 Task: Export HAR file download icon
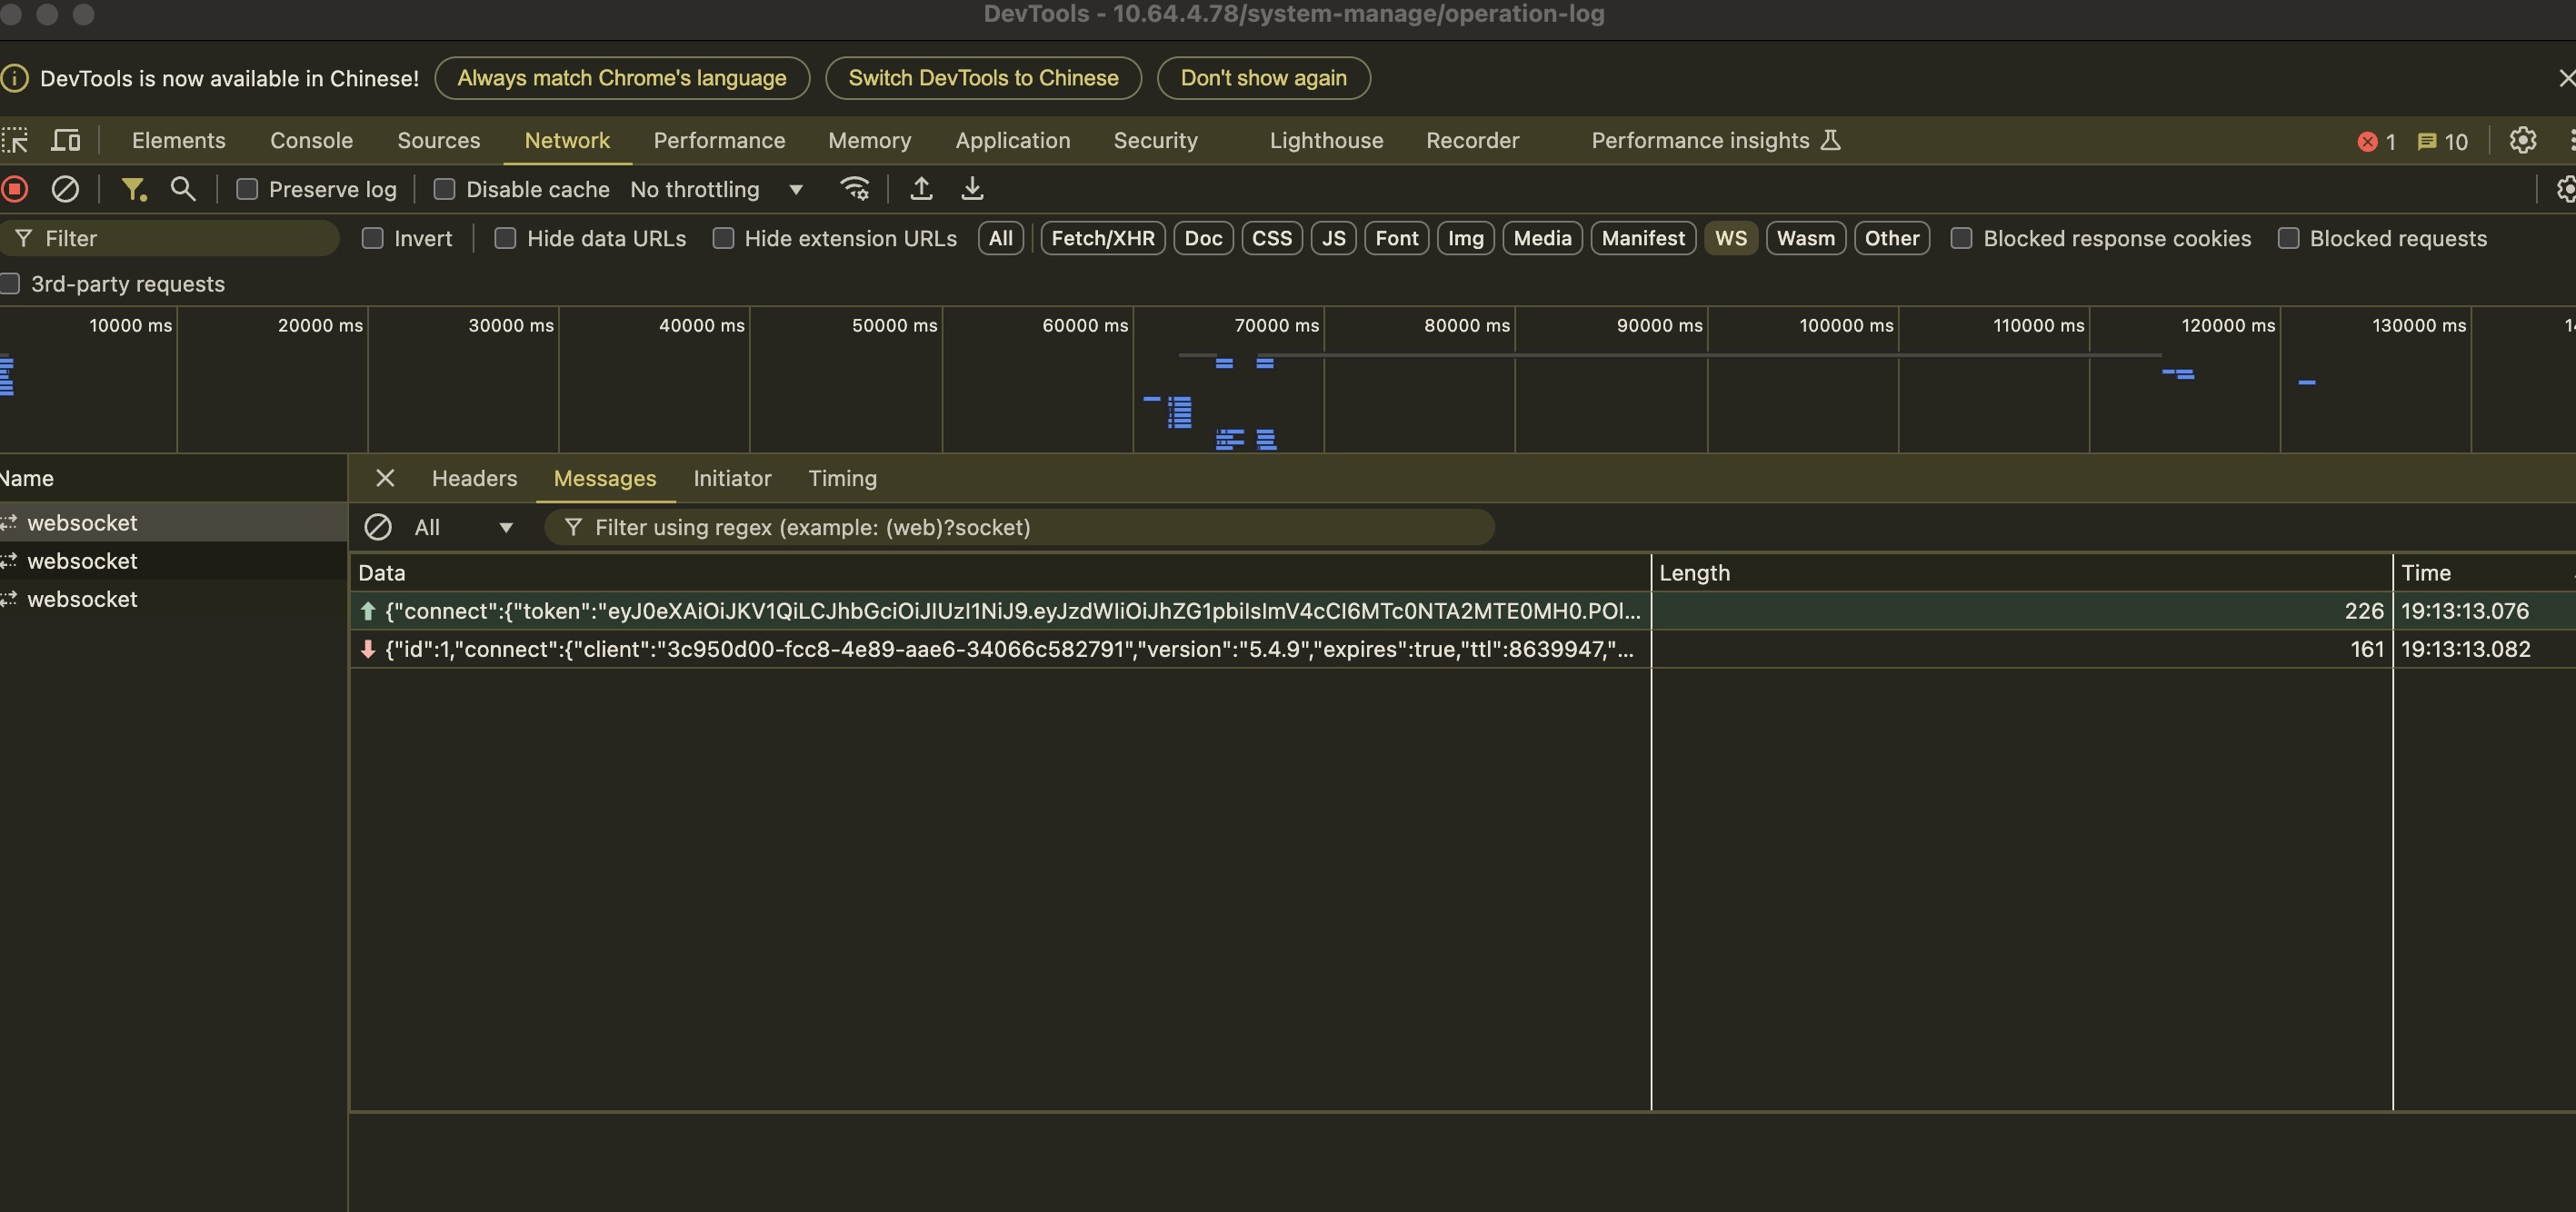point(972,189)
